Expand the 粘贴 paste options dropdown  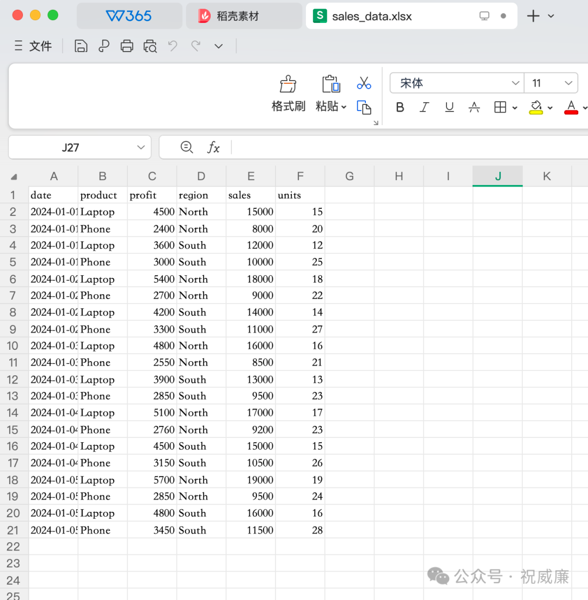[343, 107]
